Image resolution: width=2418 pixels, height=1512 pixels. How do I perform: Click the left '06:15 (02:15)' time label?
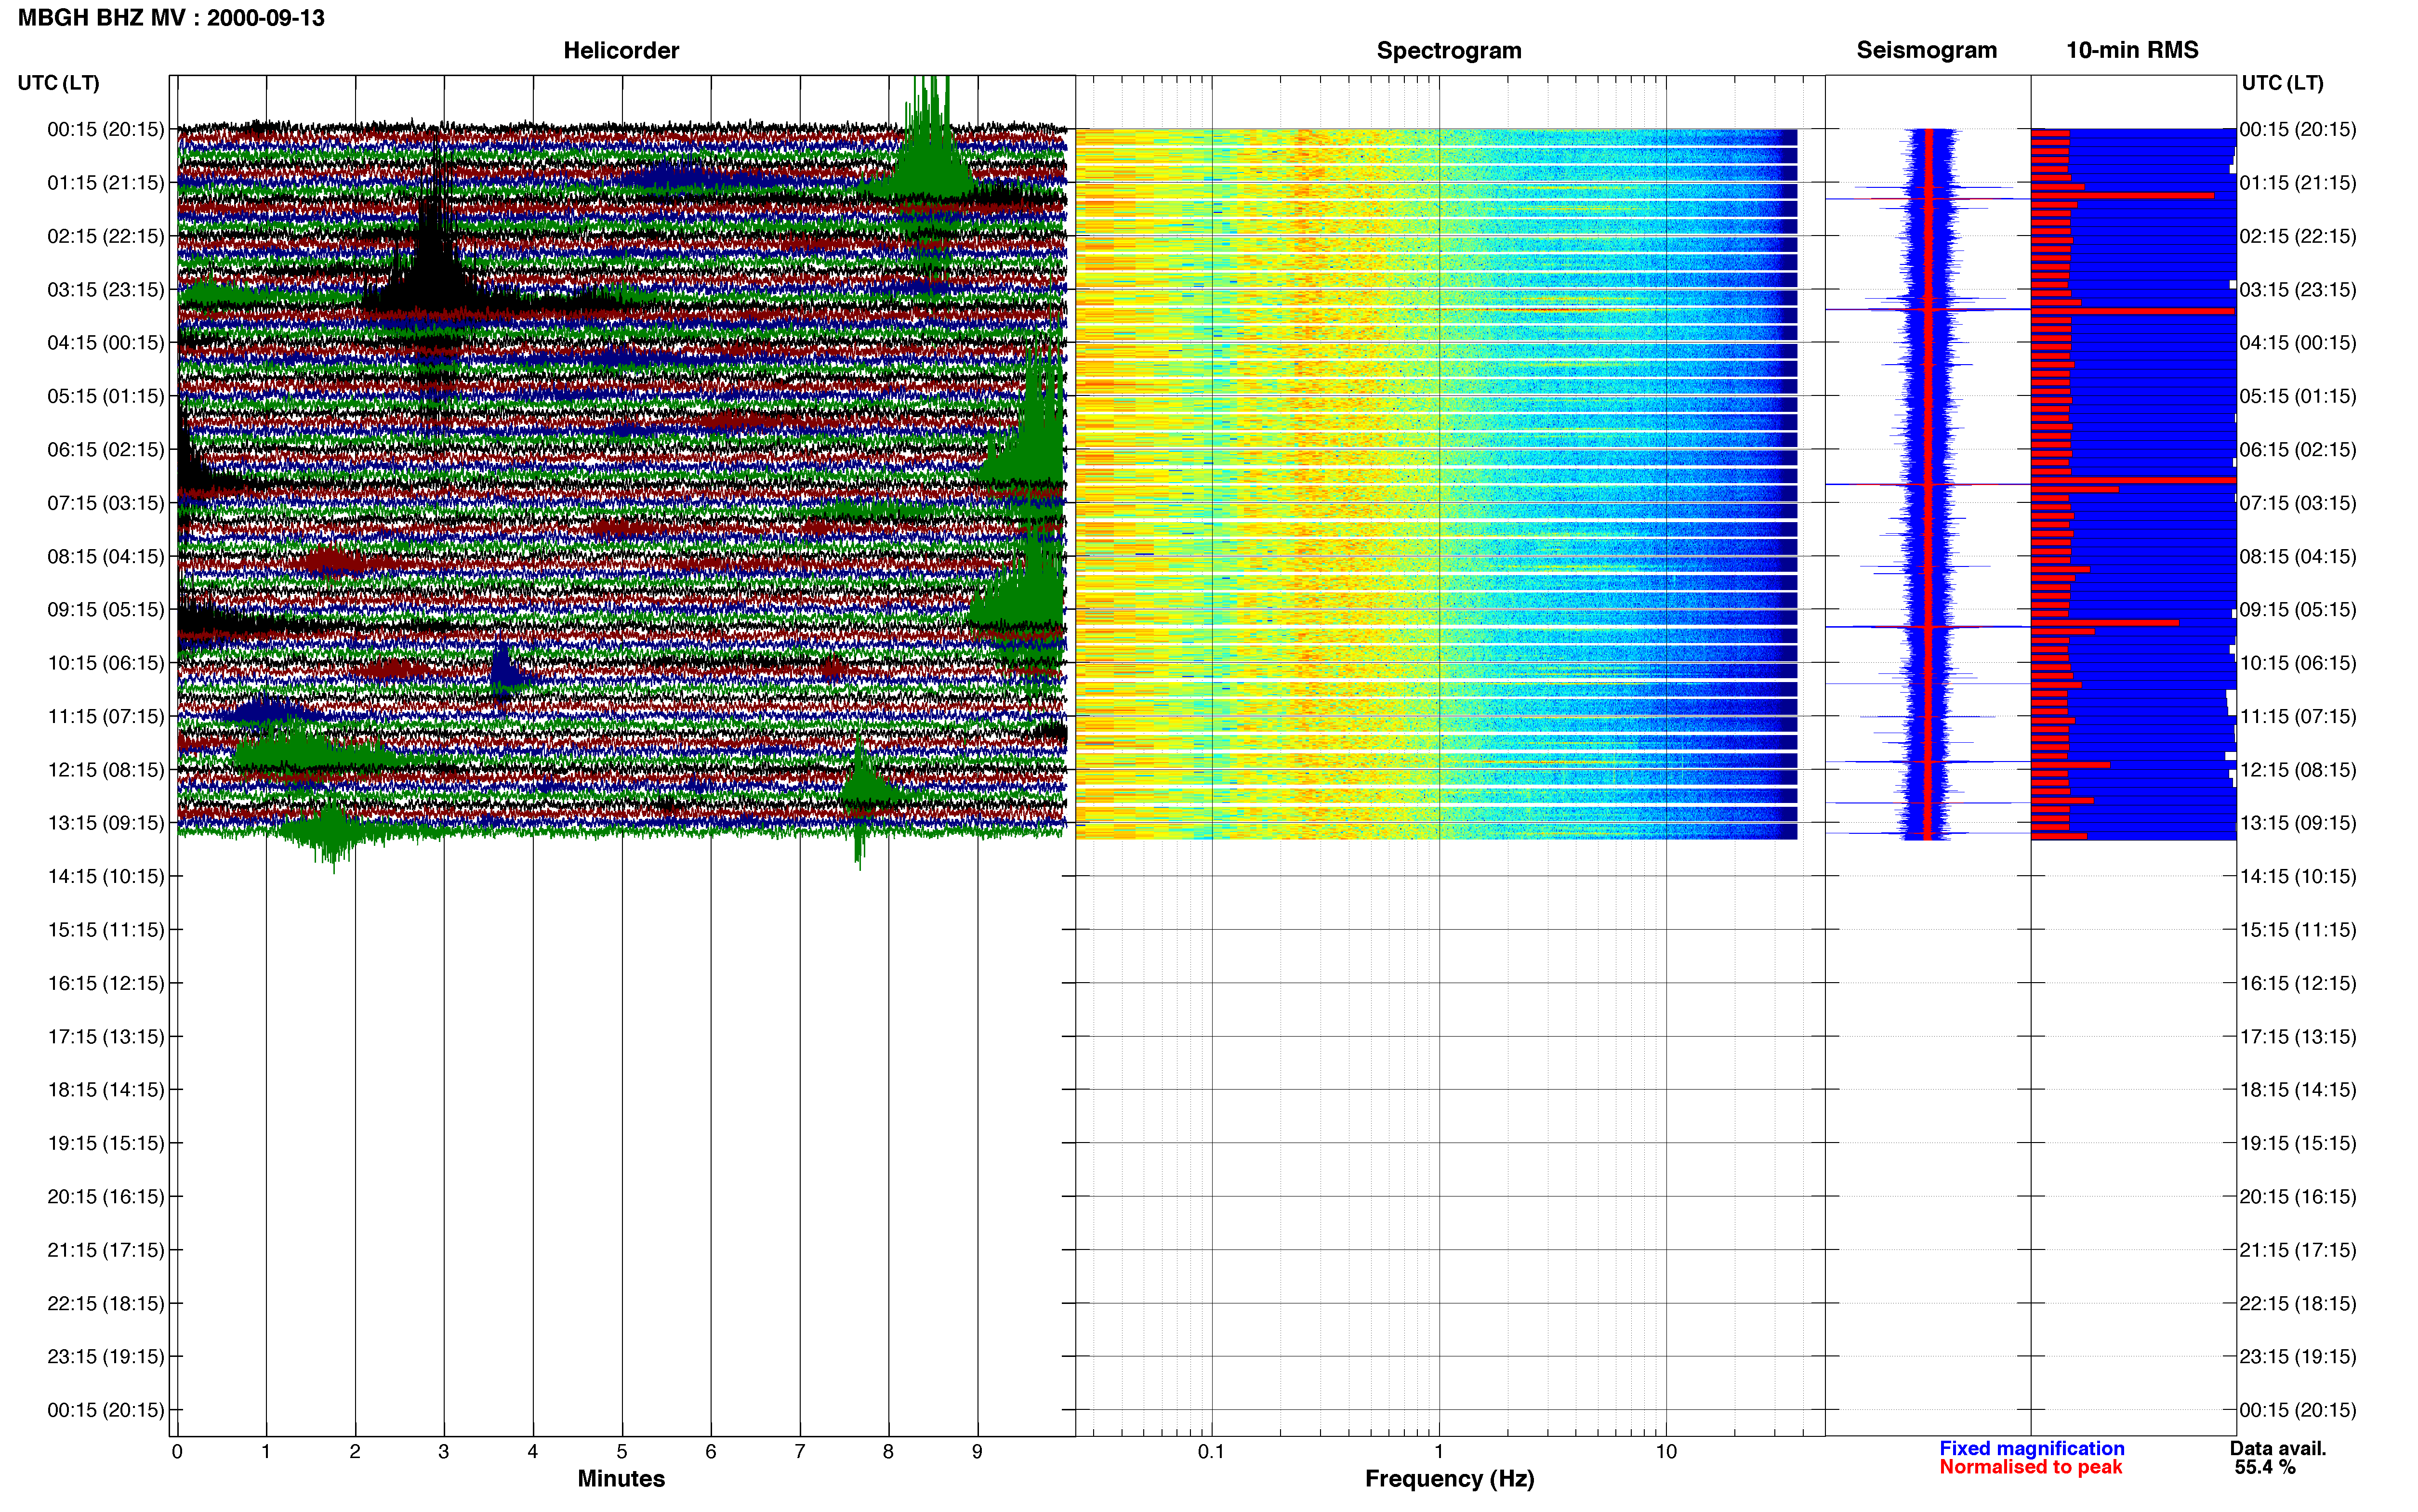[x=106, y=450]
